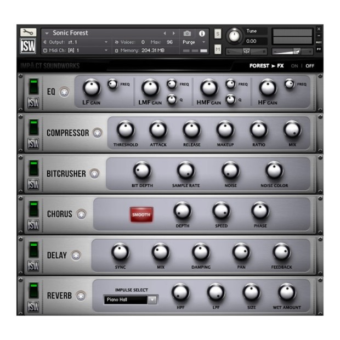Image resolution: width=340 pixels, height=340 pixels.
Task: Open the instrument info icon
Action: tap(202, 33)
